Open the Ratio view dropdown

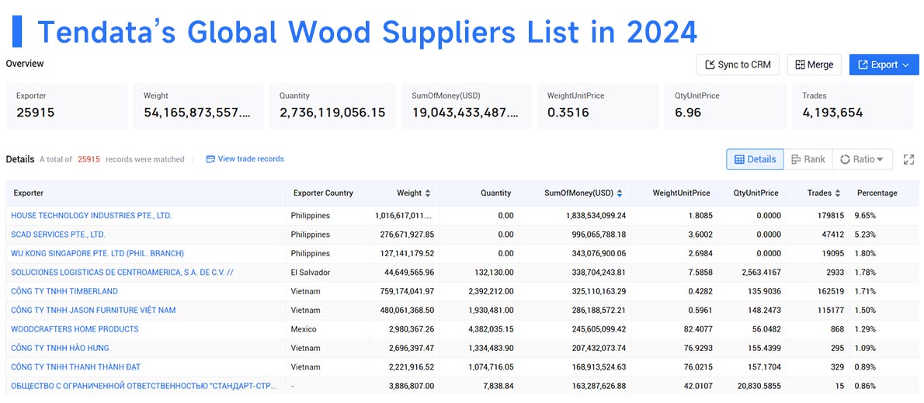[862, 159]
